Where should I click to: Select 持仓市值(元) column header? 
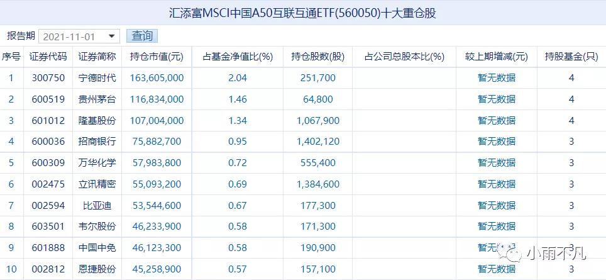tap(157, 57)
